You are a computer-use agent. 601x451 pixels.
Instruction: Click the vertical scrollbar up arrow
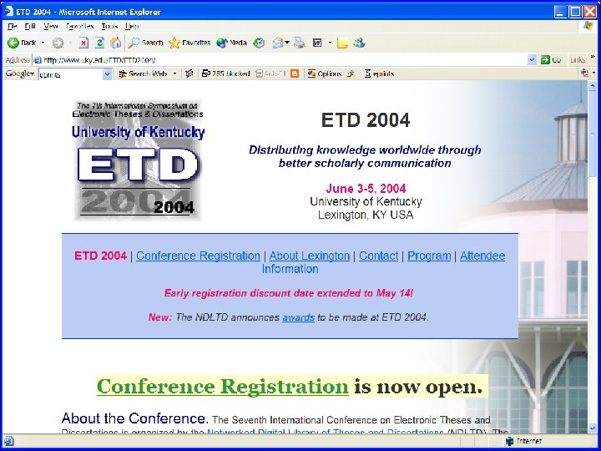[x=592, y=86]
